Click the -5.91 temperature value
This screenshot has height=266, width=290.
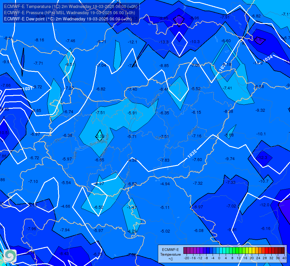(132, 113)
